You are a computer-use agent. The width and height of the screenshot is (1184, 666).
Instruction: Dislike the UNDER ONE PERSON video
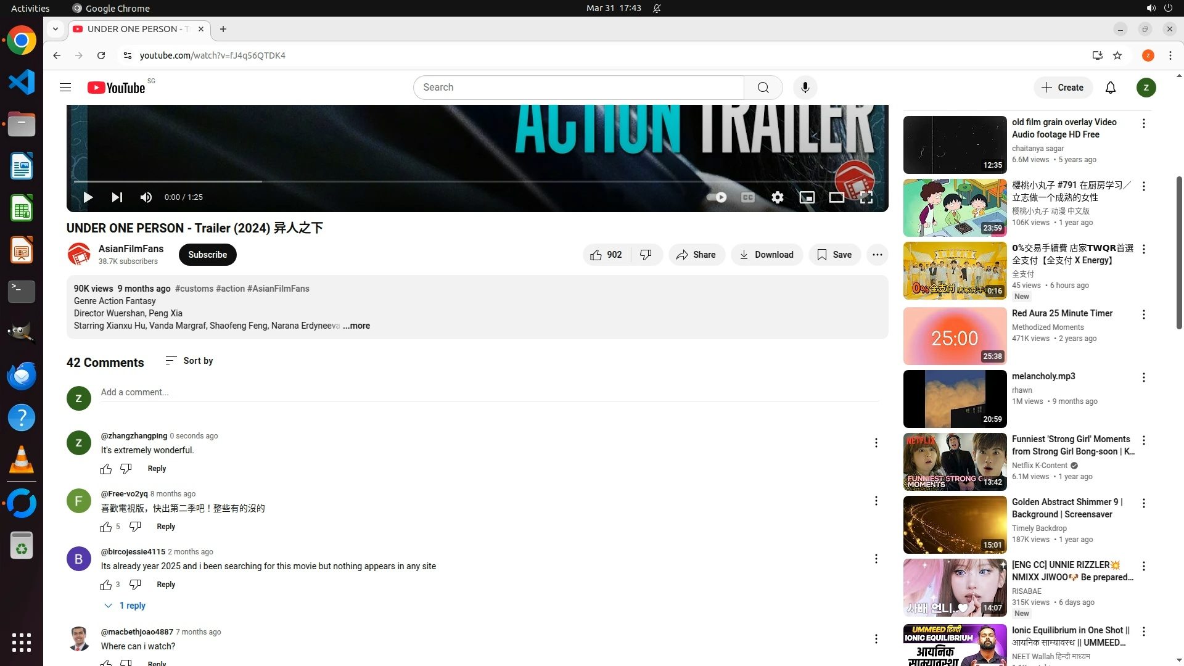point(646,255)
